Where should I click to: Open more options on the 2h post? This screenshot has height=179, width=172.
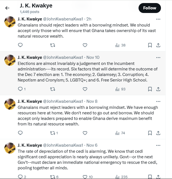(158, 19)
